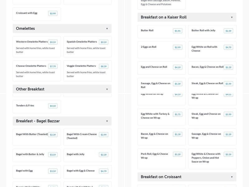Collapse Breakfast on a Kaiser Roll arrow
249x187 pixels.
tap(232, 17)
